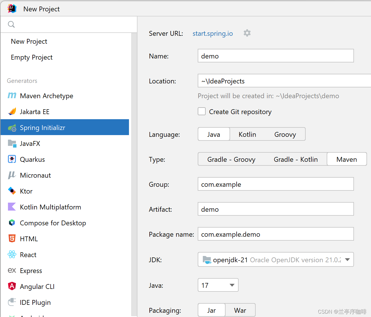Screen dimensions: 371x317
Task: Select Groovy language option
Action: [x=285, y=134]
